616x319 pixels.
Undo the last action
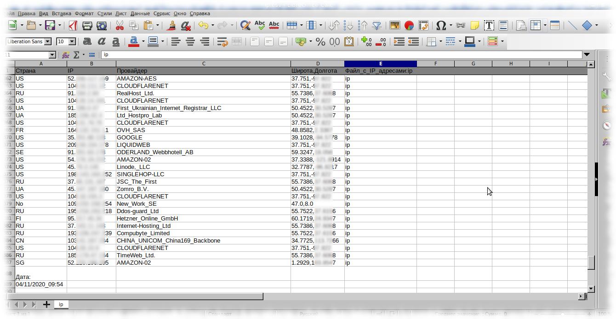point(203,25)
